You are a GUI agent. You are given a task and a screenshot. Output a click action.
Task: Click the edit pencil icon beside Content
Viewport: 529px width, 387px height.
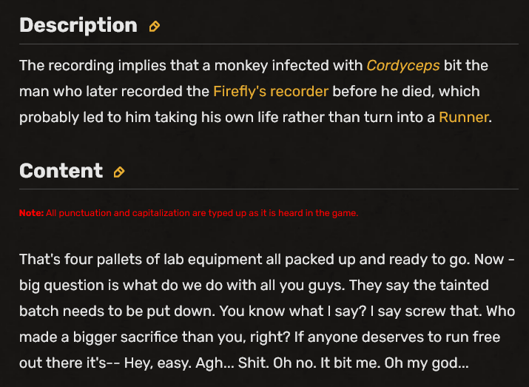tap(119, 172)
